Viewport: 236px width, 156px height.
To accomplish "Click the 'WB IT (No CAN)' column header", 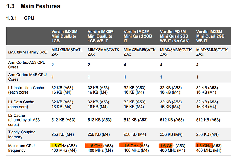I will point(175,36).
